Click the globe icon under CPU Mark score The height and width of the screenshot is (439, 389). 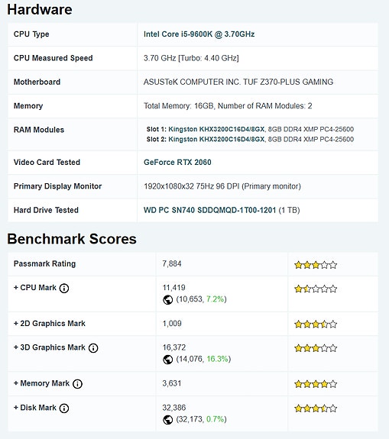167,299
